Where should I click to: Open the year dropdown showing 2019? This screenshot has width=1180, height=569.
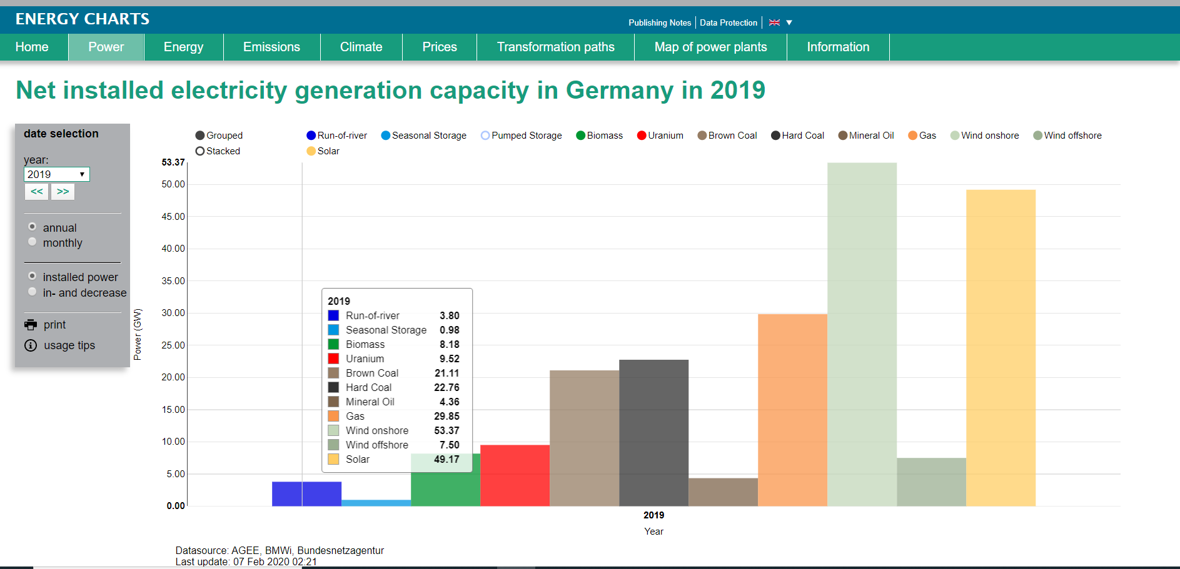point(56,174)
